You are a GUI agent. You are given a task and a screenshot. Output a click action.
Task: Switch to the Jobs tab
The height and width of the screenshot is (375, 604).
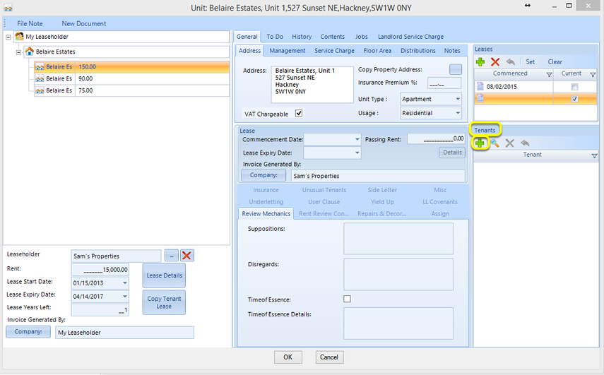tap(361, 37)
